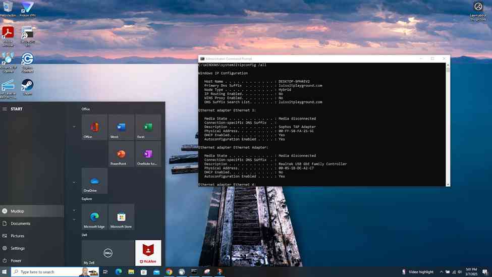Screen dimensions: 492x277
Task: Open Google Chrome from the taskbar
Action: pyautogui.click(x=169, y=271)
